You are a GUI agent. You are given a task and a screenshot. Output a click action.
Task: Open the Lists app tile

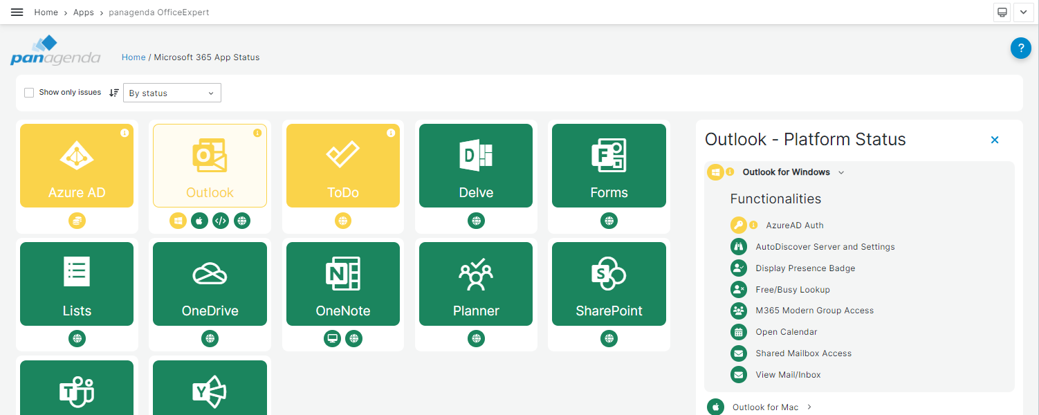(x=77, y=284)
